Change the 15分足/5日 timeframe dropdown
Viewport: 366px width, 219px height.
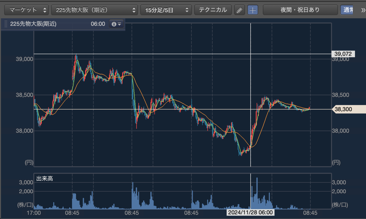click(166, 10)
